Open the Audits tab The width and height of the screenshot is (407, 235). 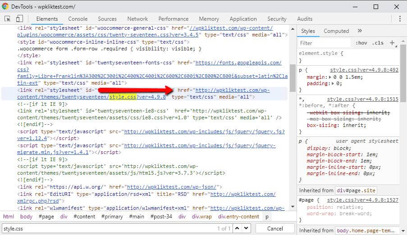305,18
